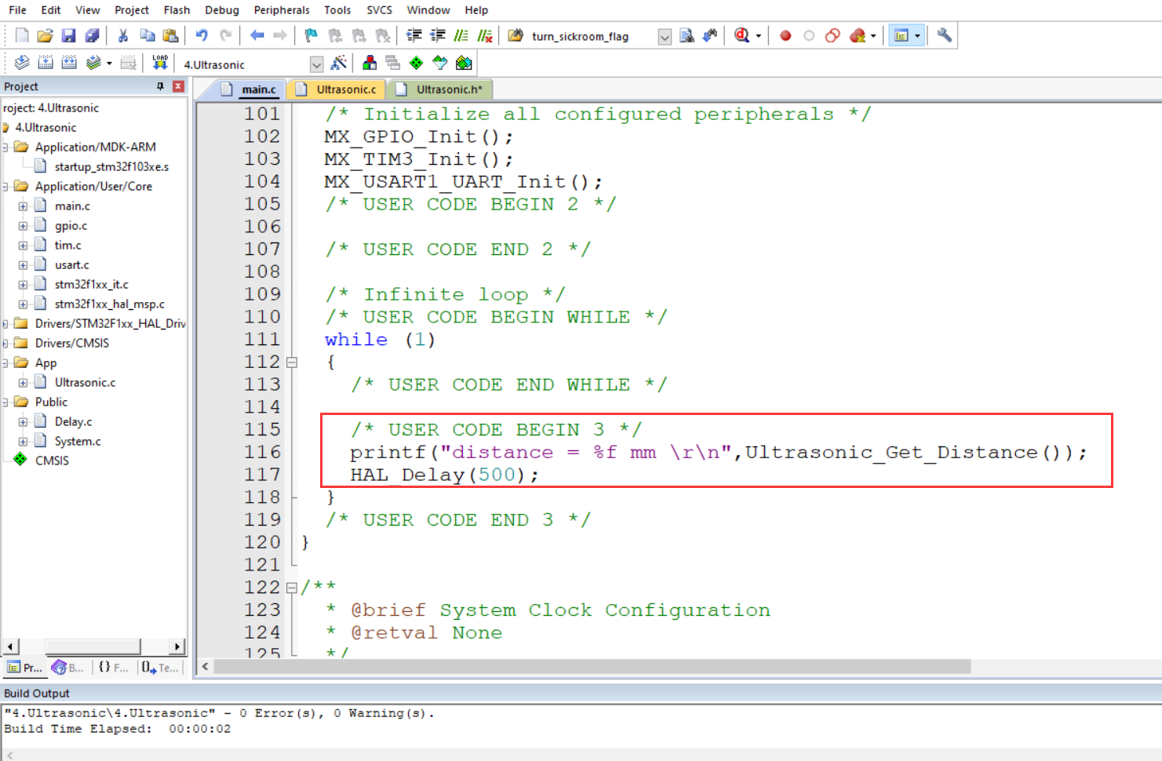Copy selection toolbar icon
1162x761 pixels.
coord(147,35)
